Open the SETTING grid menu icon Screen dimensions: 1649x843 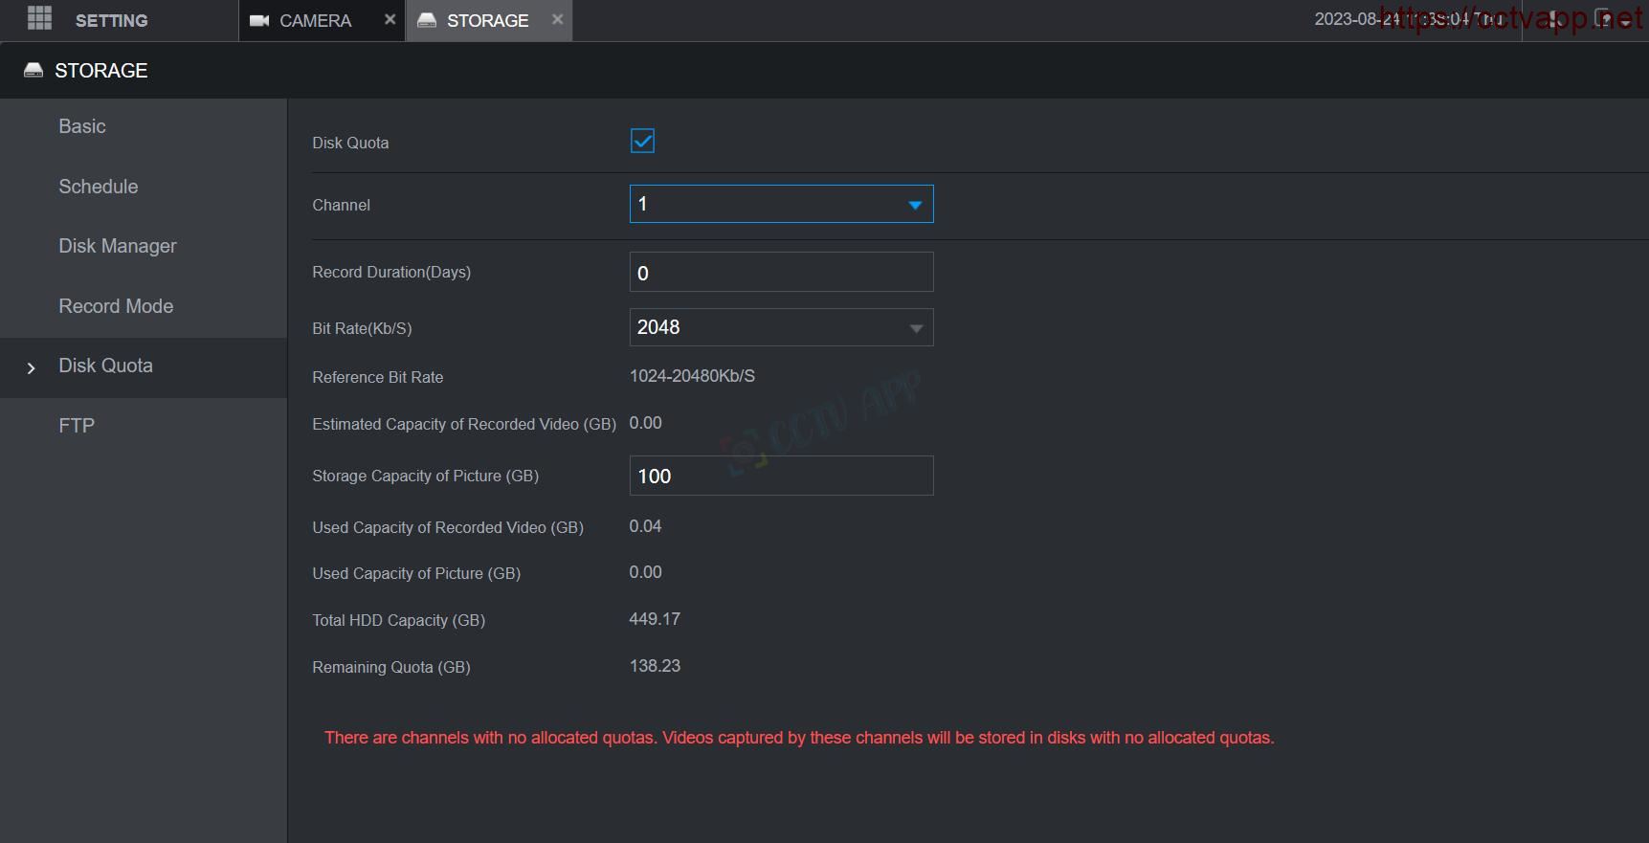point(39,17)
